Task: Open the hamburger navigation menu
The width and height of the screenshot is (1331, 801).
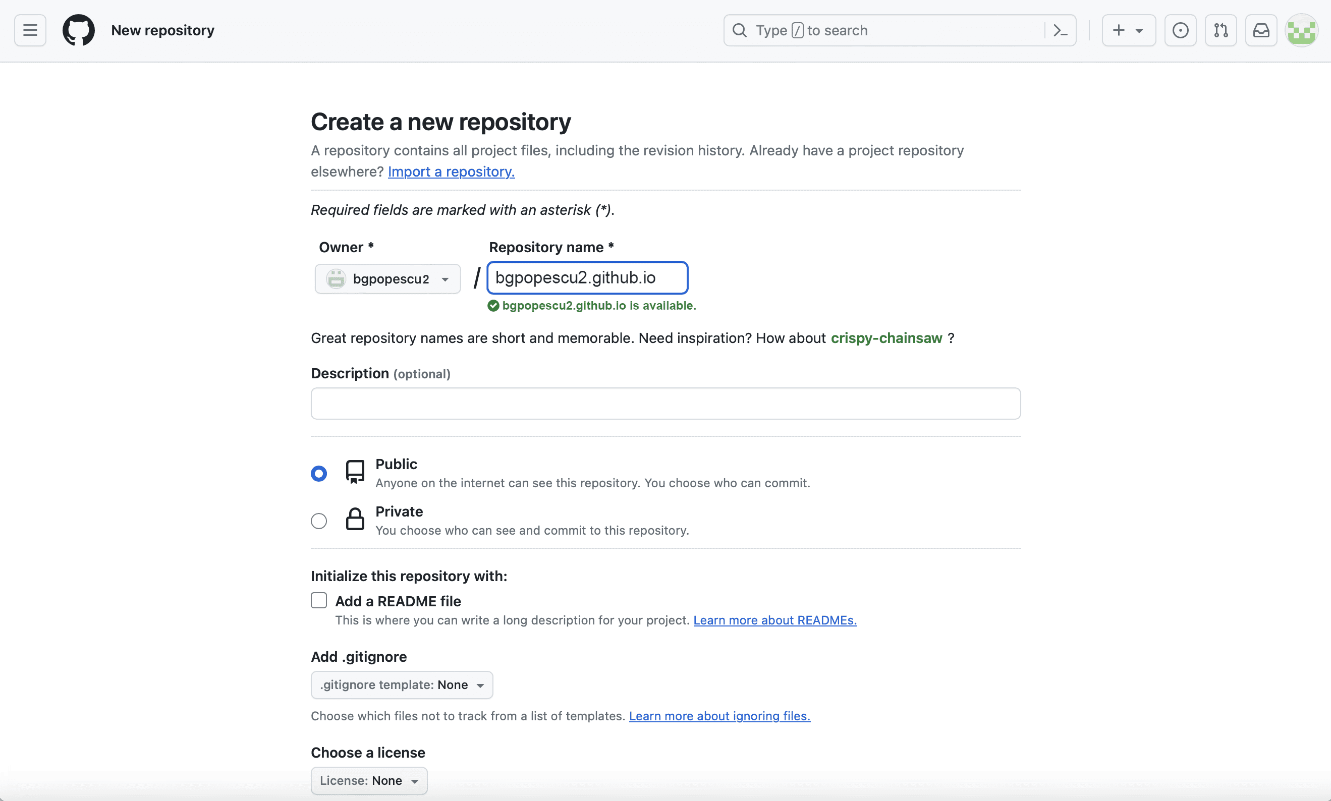Action: [30, 30]
